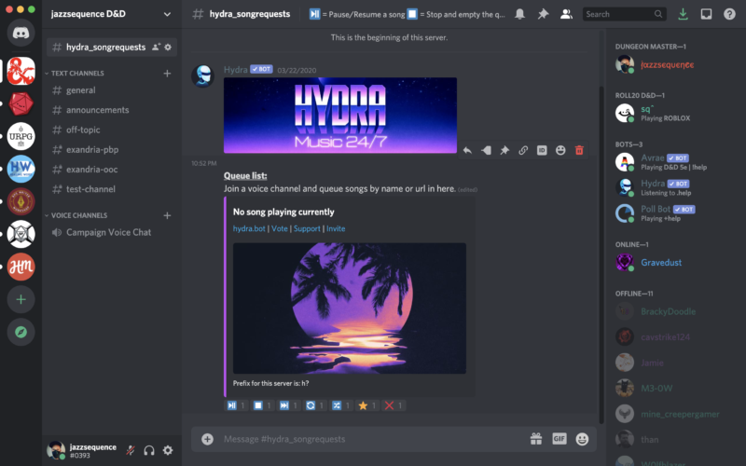Click the red delete message trash icon
Viewport: 746px width, 466px height.
pos(579,149)
